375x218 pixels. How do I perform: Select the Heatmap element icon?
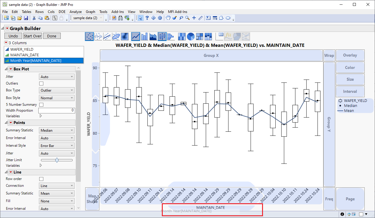coord(182,37)
